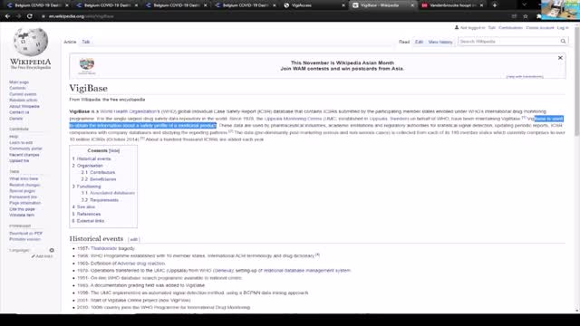Screen dimensions: 580x326
Task: Jump to 3.1 Associated databases in contents
Action: (108, 193)
